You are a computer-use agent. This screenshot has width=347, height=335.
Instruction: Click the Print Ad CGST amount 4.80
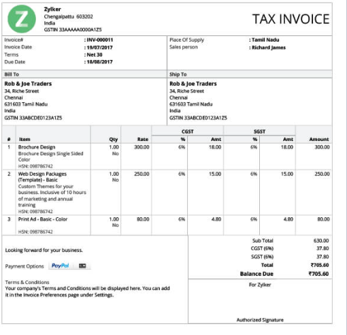click(x=216, y=219)
